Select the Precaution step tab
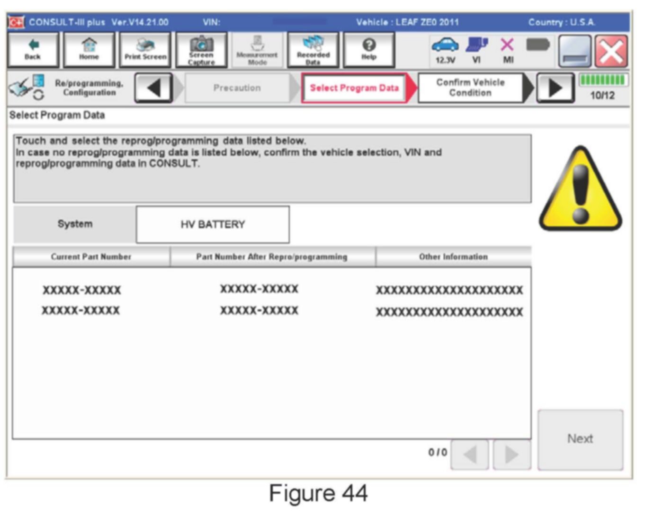The image size is (654, 523). (237, 88)
